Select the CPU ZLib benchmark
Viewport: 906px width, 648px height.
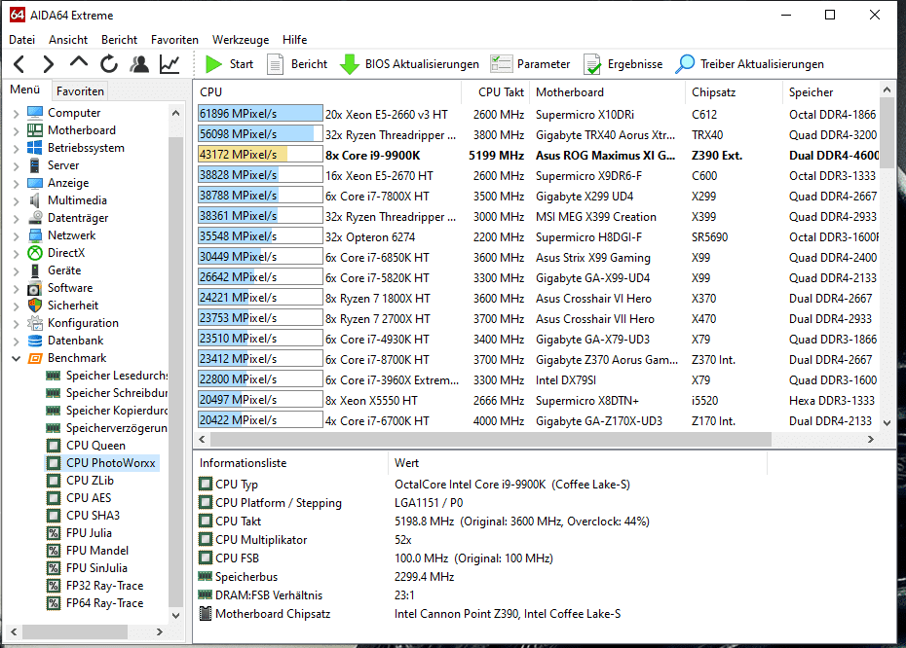[81, 481]
